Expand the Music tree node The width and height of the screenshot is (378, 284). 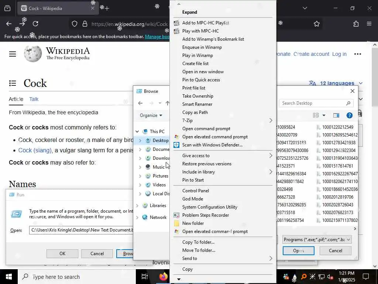(140, 167)
